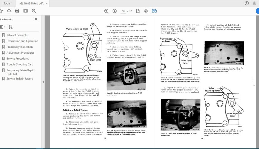Click the upload to cloud icon
This screenshot has width=259, height=149.
click(9, 11)
